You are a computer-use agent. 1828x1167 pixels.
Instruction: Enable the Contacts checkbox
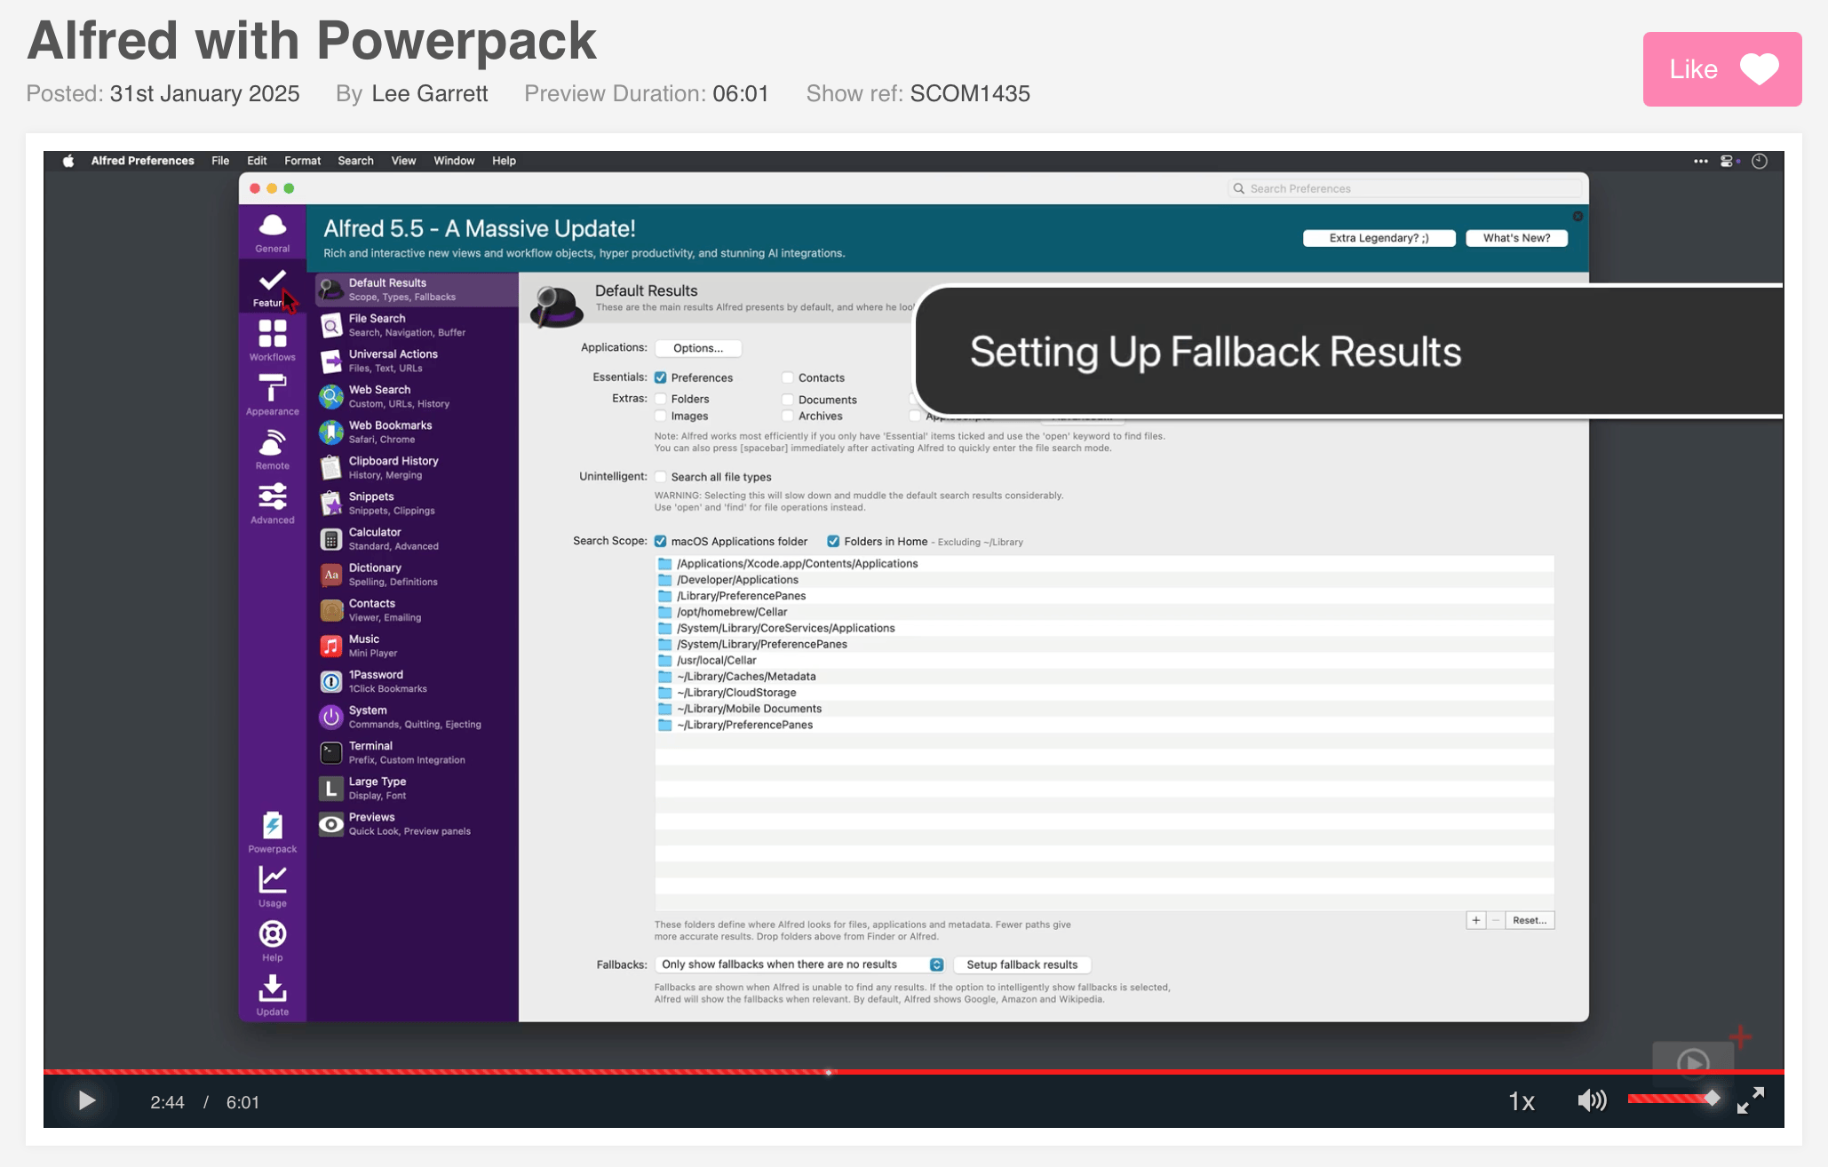coord(788,377)
